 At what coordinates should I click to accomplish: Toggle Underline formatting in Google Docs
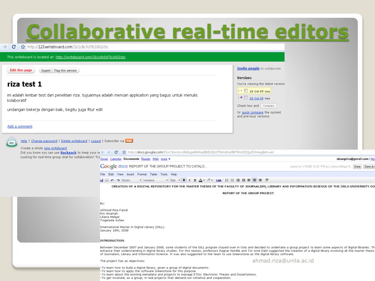(195, 180)
